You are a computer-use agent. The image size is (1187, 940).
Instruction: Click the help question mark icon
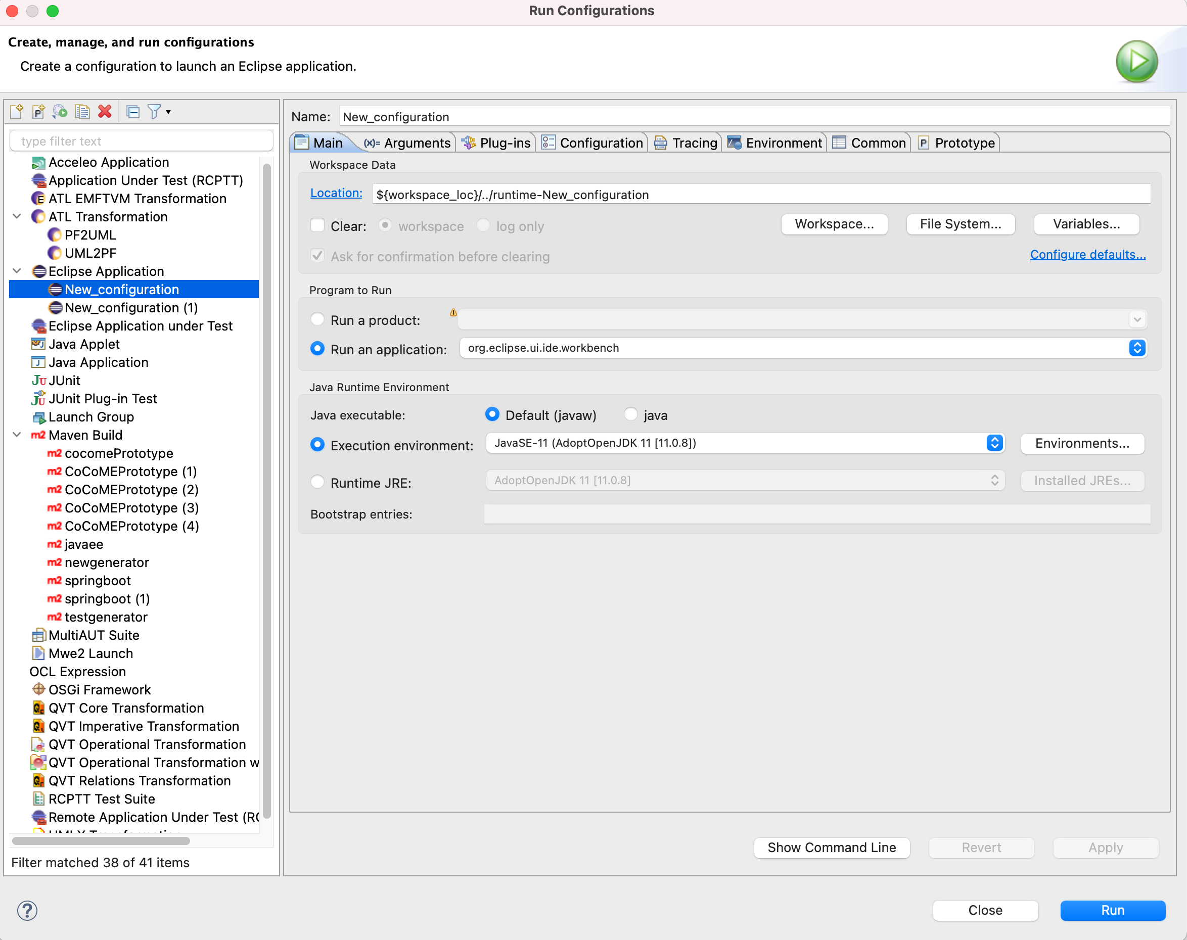27,910
